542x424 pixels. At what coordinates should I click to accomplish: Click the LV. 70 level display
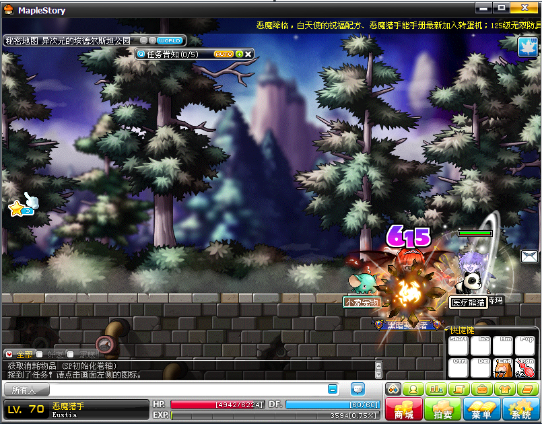click(26, 409)
